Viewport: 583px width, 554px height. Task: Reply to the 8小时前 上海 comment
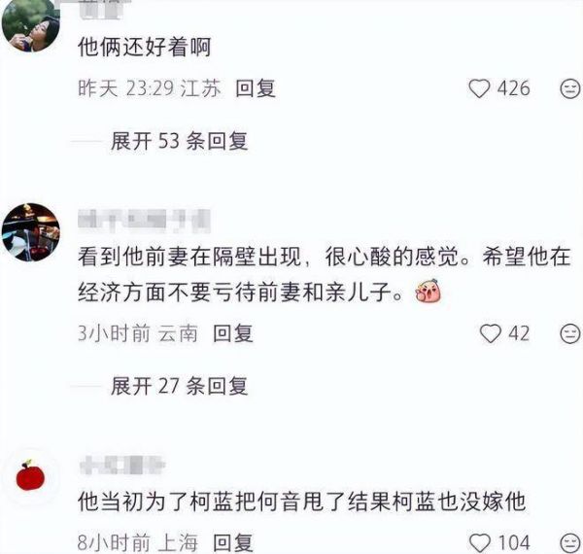[233, 543]
